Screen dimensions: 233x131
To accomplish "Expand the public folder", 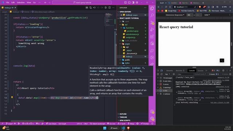I will 127,60.
